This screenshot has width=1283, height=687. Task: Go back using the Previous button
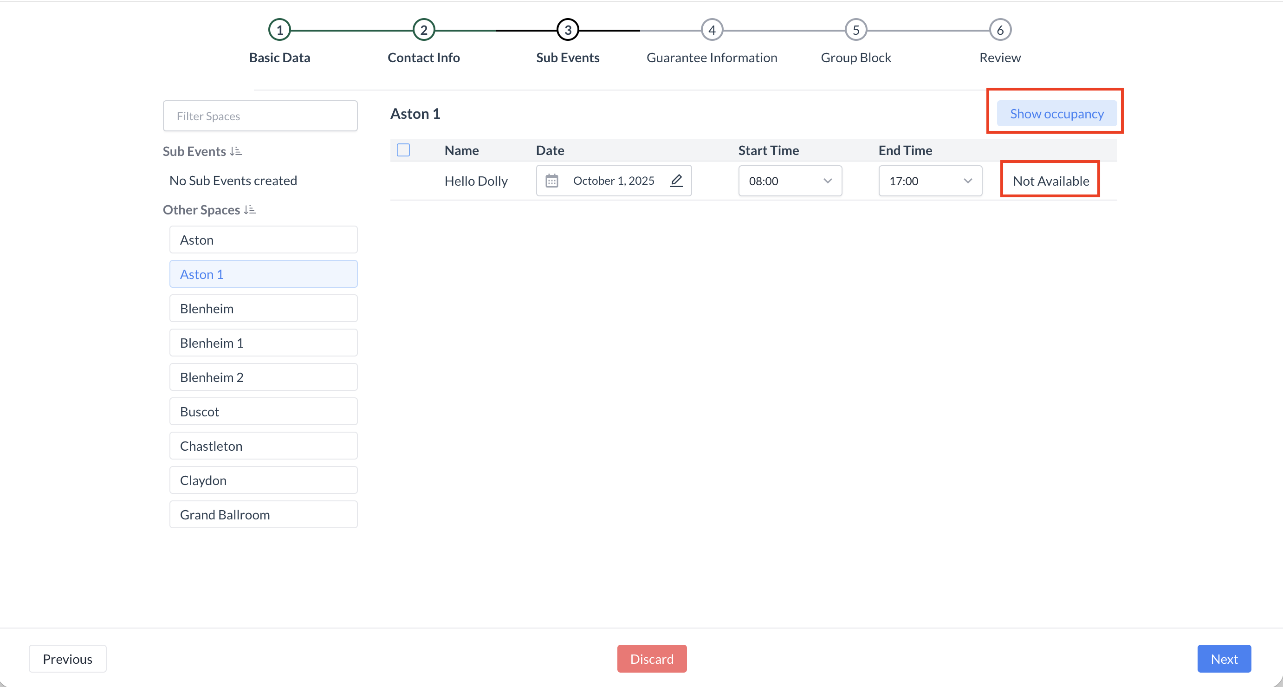click(67, 659)
